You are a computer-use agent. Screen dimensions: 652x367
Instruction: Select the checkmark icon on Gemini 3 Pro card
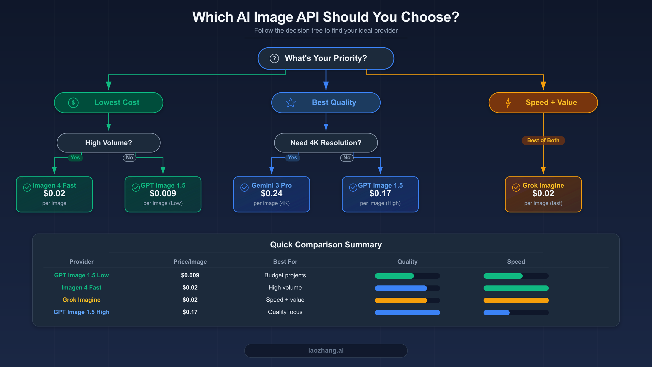pos(244,187)
